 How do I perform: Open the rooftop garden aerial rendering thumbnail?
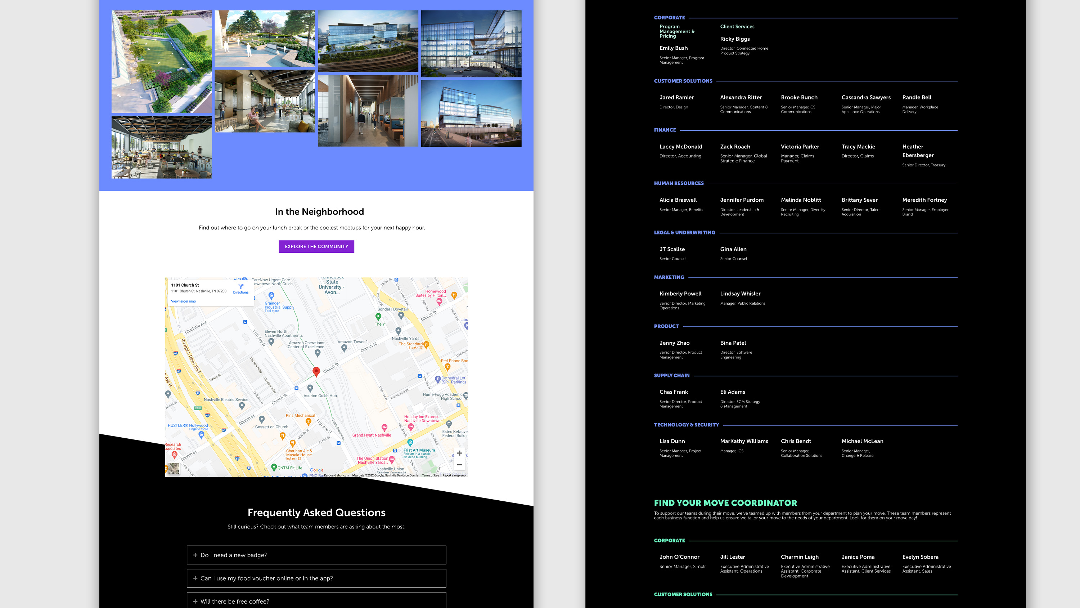(x=161, y=62)
